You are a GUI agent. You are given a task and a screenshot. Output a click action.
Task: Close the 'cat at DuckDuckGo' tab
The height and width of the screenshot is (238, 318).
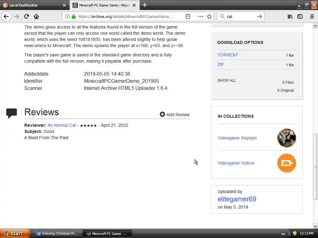point(64,5)
